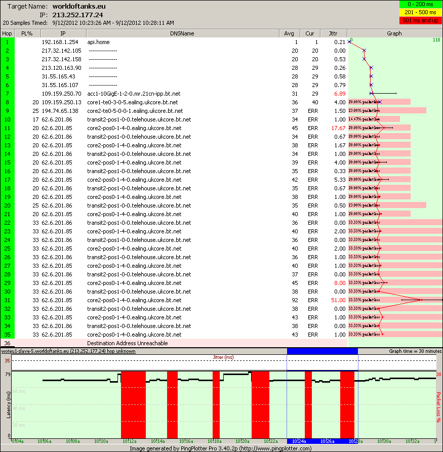
Task: Select the DNSName column header
Action: tap(183, 33)
